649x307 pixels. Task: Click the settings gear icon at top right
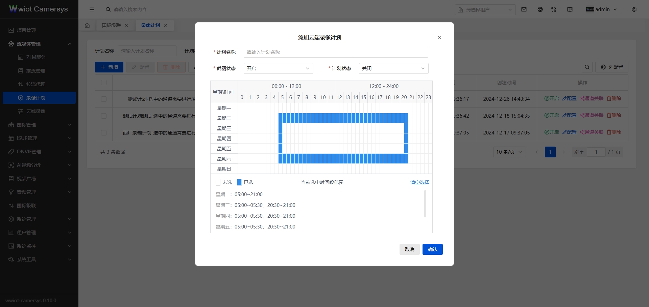pos(634,9)
